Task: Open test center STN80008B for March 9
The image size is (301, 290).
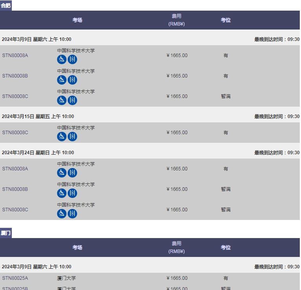Action: [x=15, y=76]
